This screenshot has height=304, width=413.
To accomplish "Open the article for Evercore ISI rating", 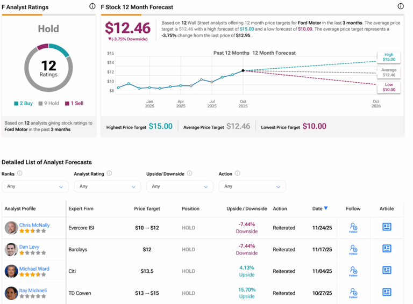I will (x=387, y=227).
